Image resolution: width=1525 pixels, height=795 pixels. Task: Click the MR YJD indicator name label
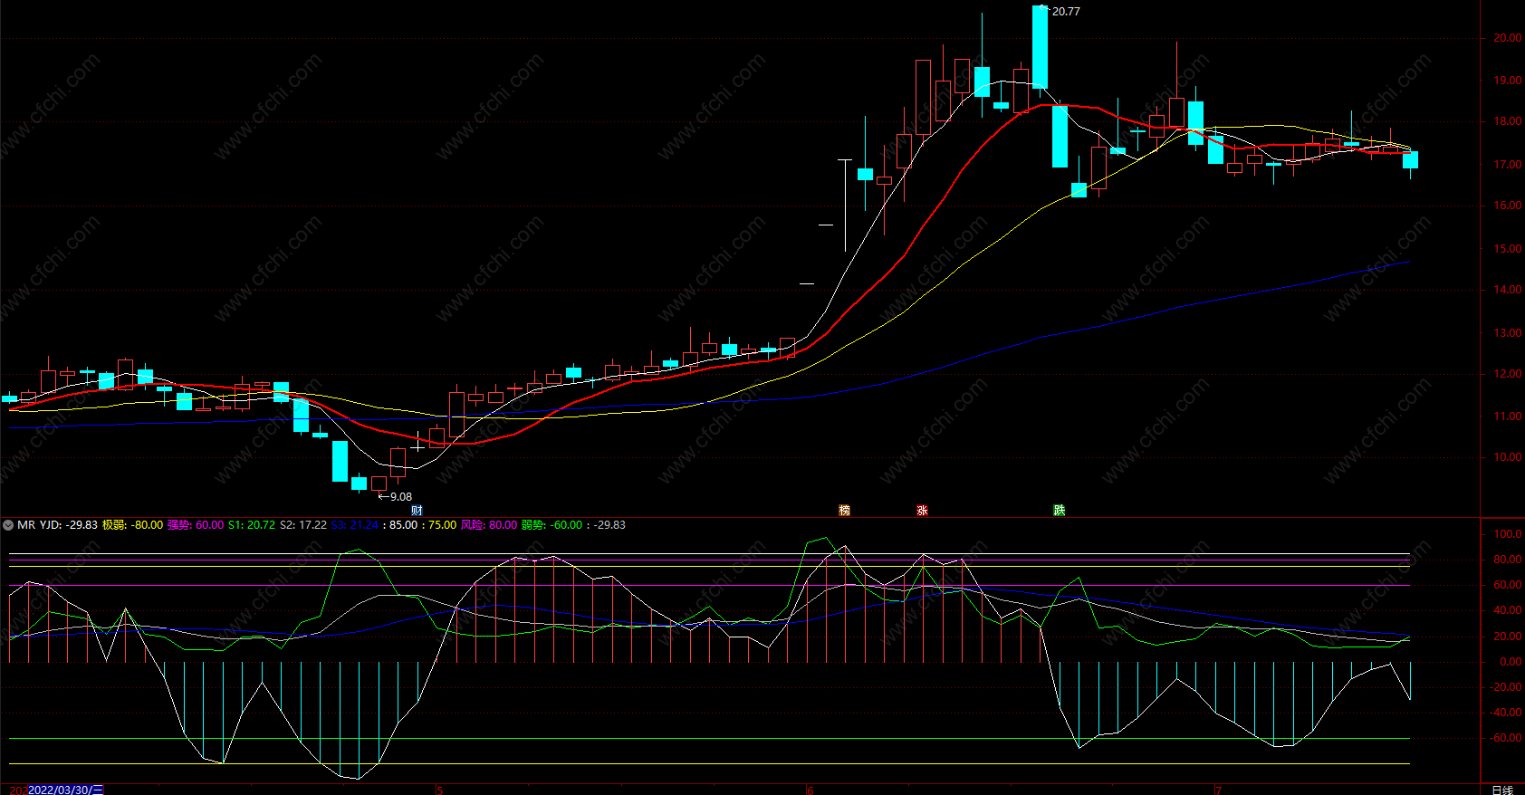[x=39, y=525]
